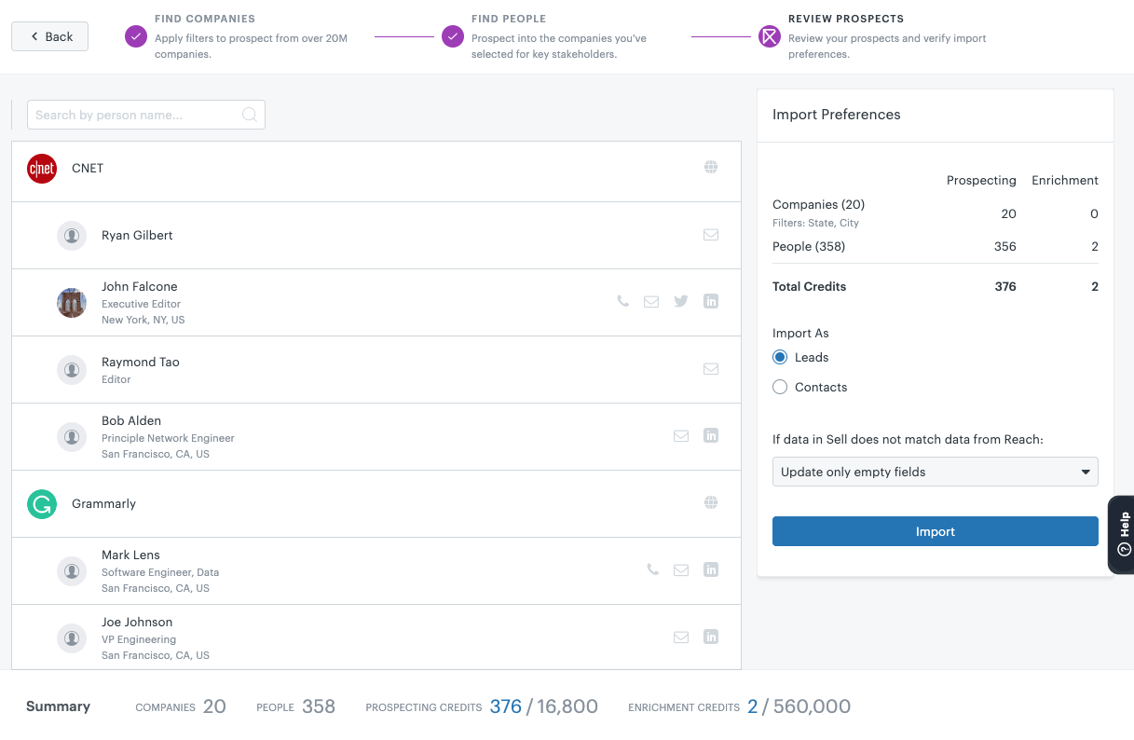Go to the Find People step
Image resolution: width=1134 pixels, height=740 pixels.
click(453, 36)
